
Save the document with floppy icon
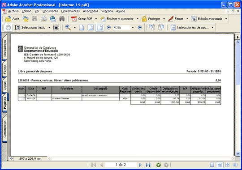(35, 19)
